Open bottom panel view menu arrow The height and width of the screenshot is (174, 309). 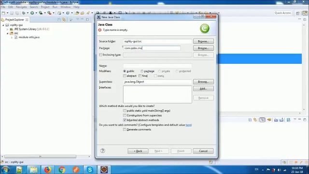[295, 120]
